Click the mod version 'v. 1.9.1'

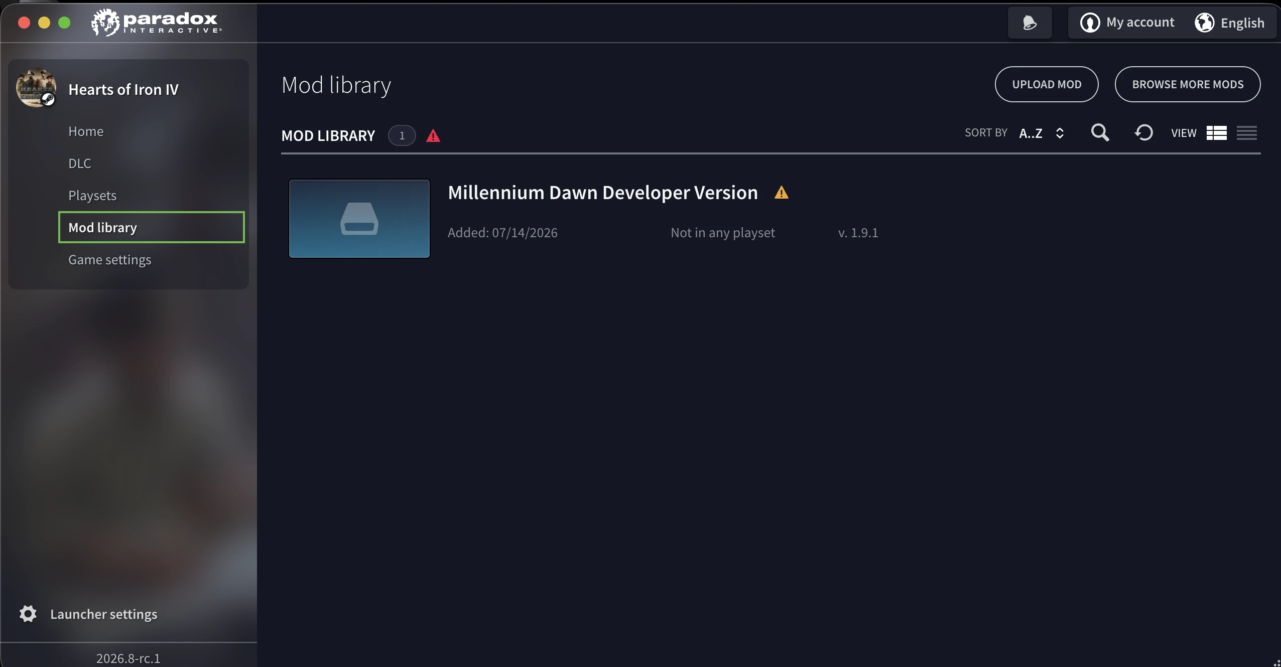858,233
